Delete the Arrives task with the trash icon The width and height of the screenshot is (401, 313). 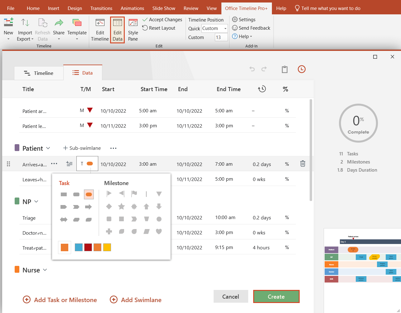click(x=302, y=164)
